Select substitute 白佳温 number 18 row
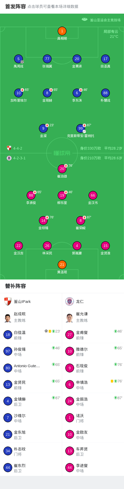This screenshot has width=124, height=489. point(31,335)
